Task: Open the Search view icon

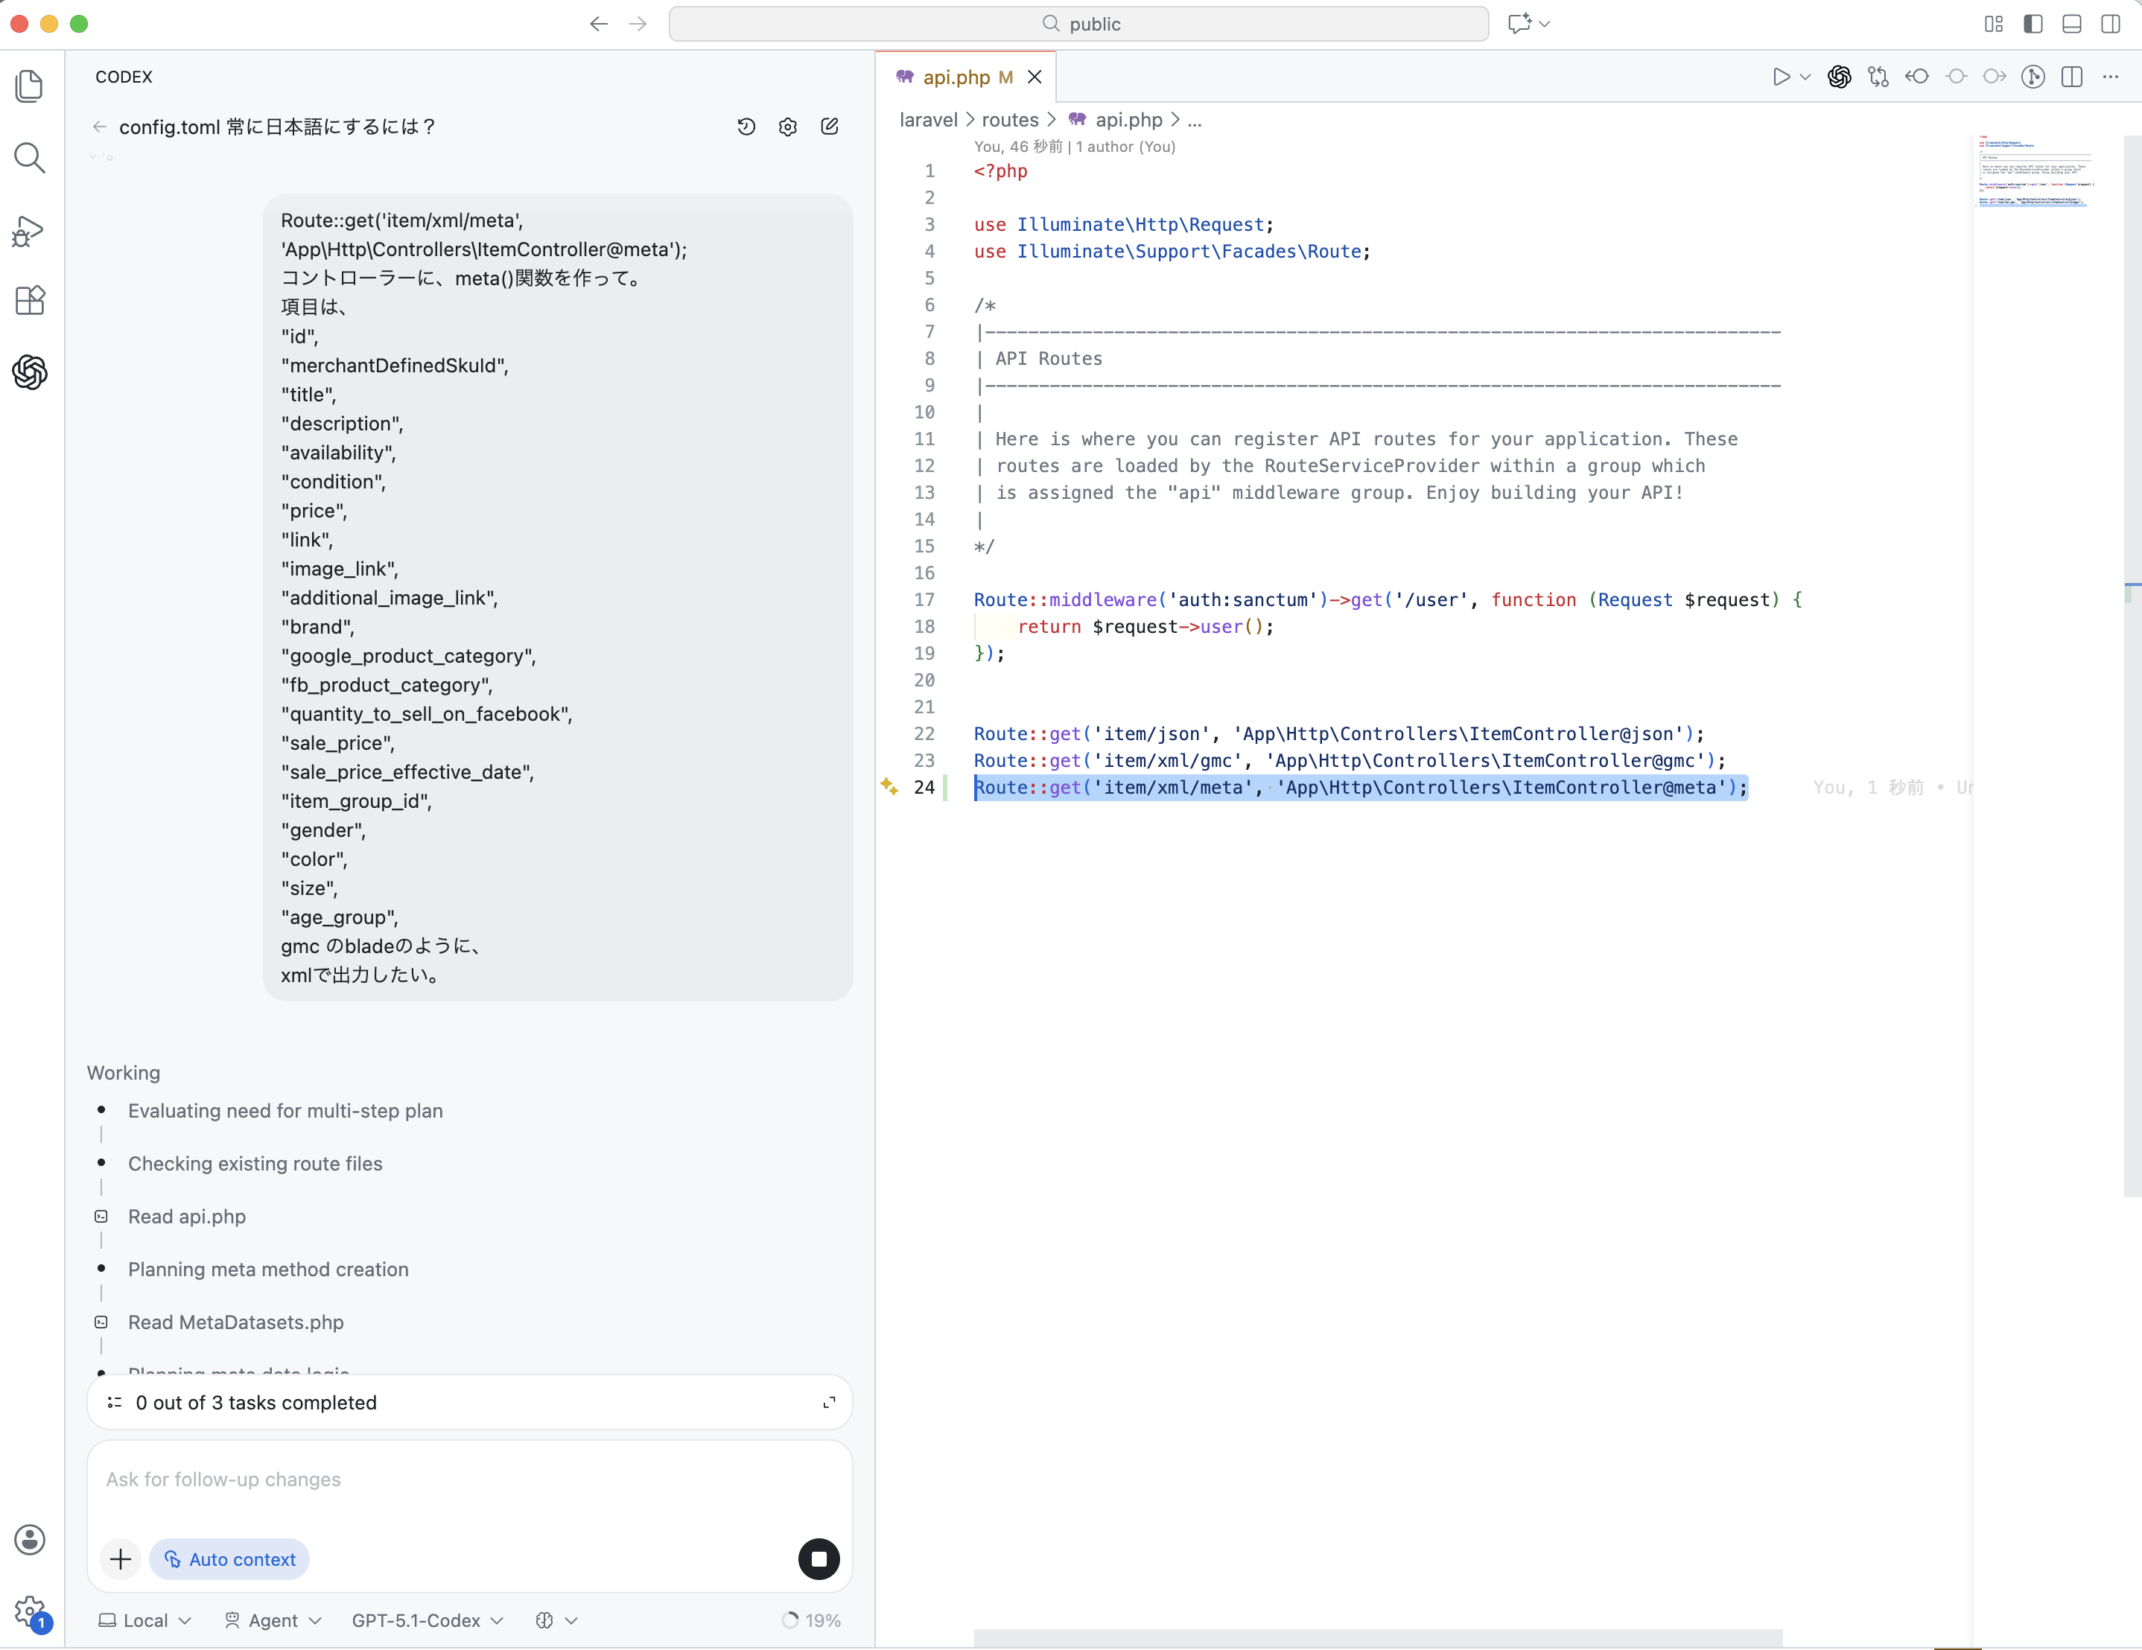Action: click(30, 158)
